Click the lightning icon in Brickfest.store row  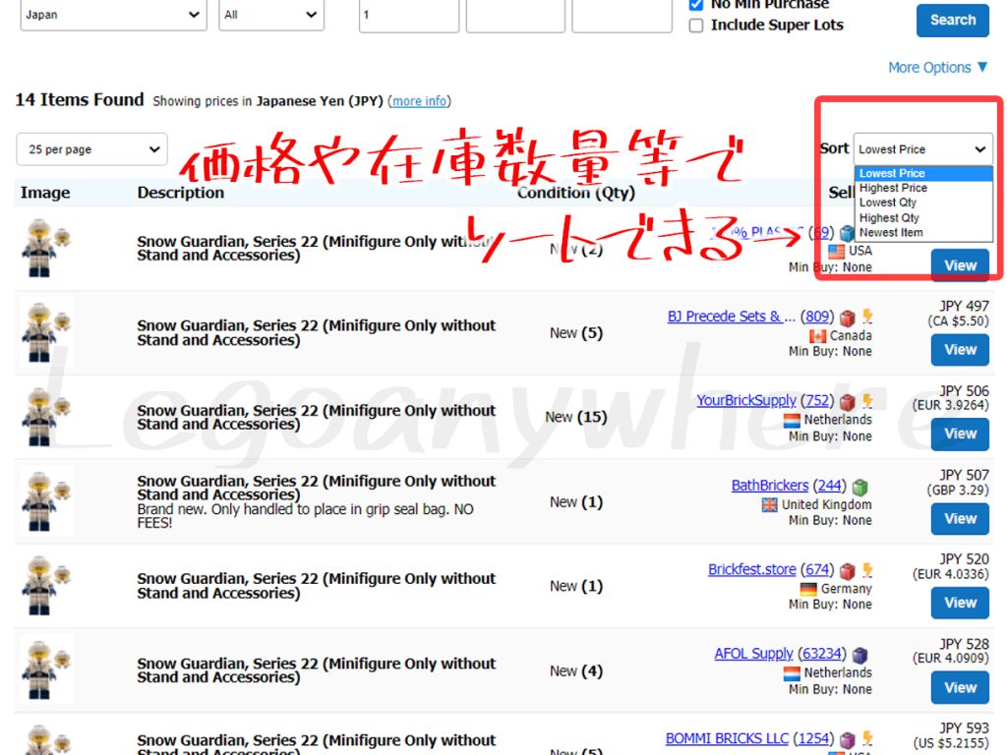point(867,569)
